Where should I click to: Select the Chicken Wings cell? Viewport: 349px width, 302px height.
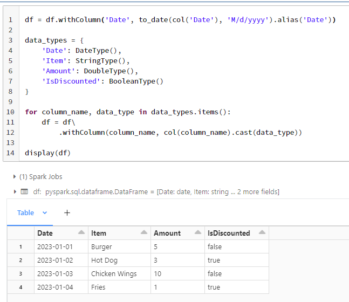coord(114,274)
